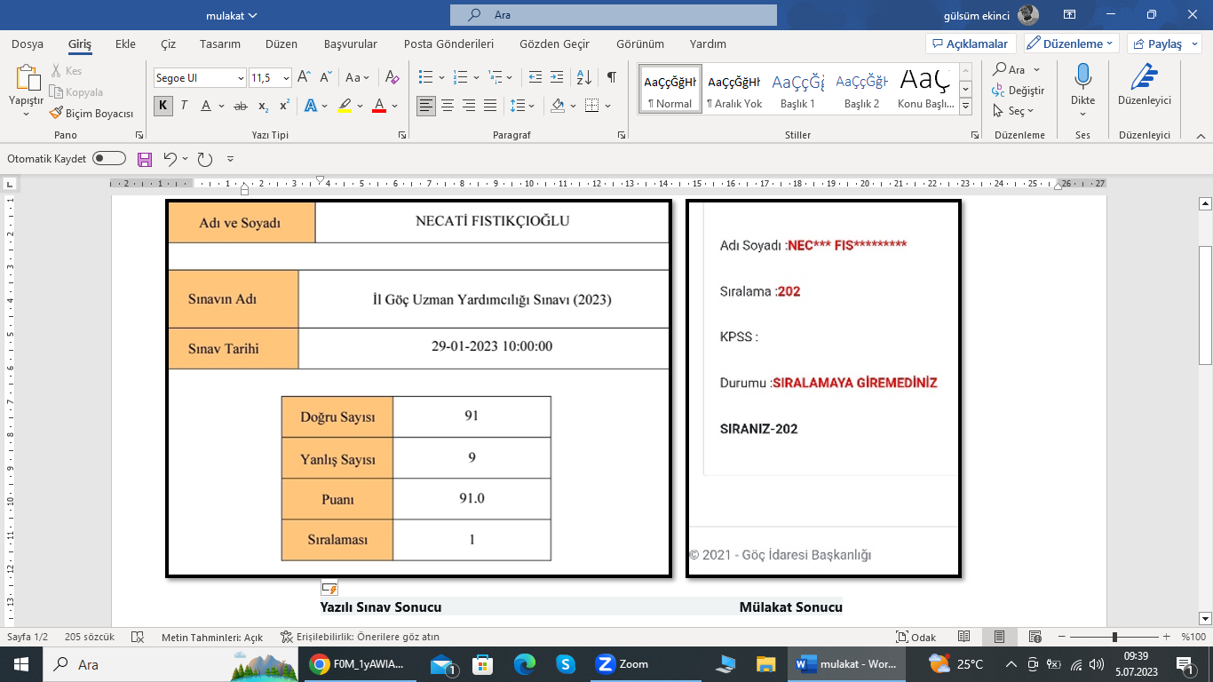
Task: Click the bulleted list icon
Action: 426,77
